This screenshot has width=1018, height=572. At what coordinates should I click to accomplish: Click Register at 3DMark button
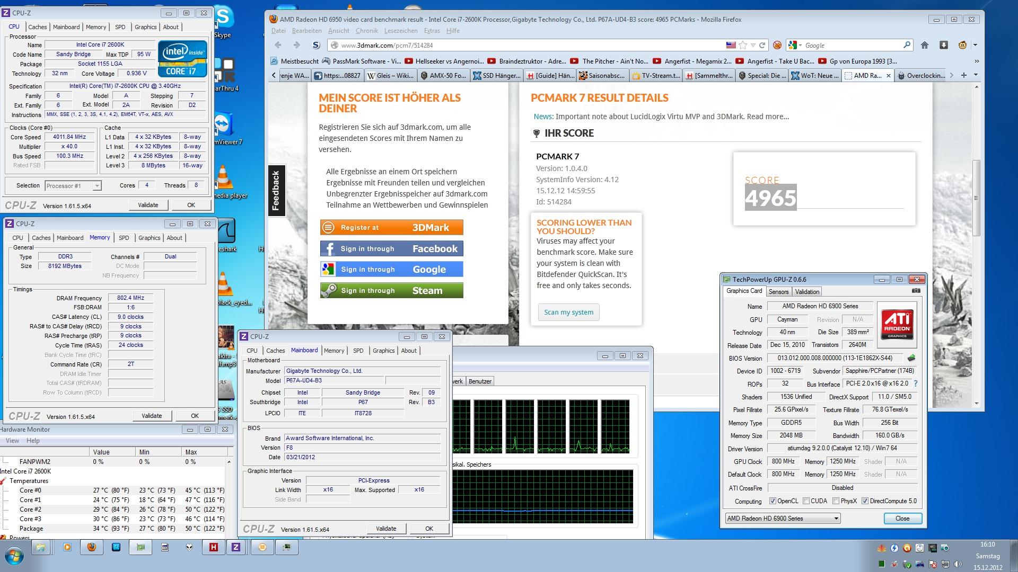click(391, 228)
